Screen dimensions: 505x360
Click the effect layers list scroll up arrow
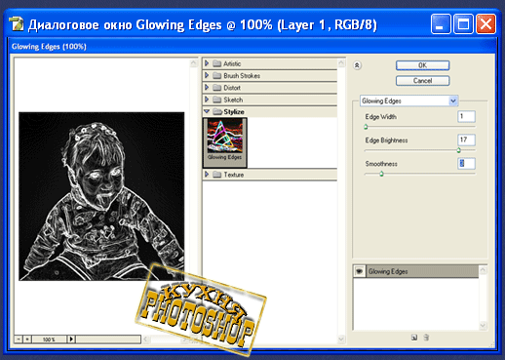(x=483, y=270)
